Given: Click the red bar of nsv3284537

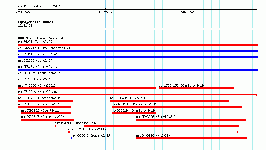Looking at the screenshot, I should [177, 107].
